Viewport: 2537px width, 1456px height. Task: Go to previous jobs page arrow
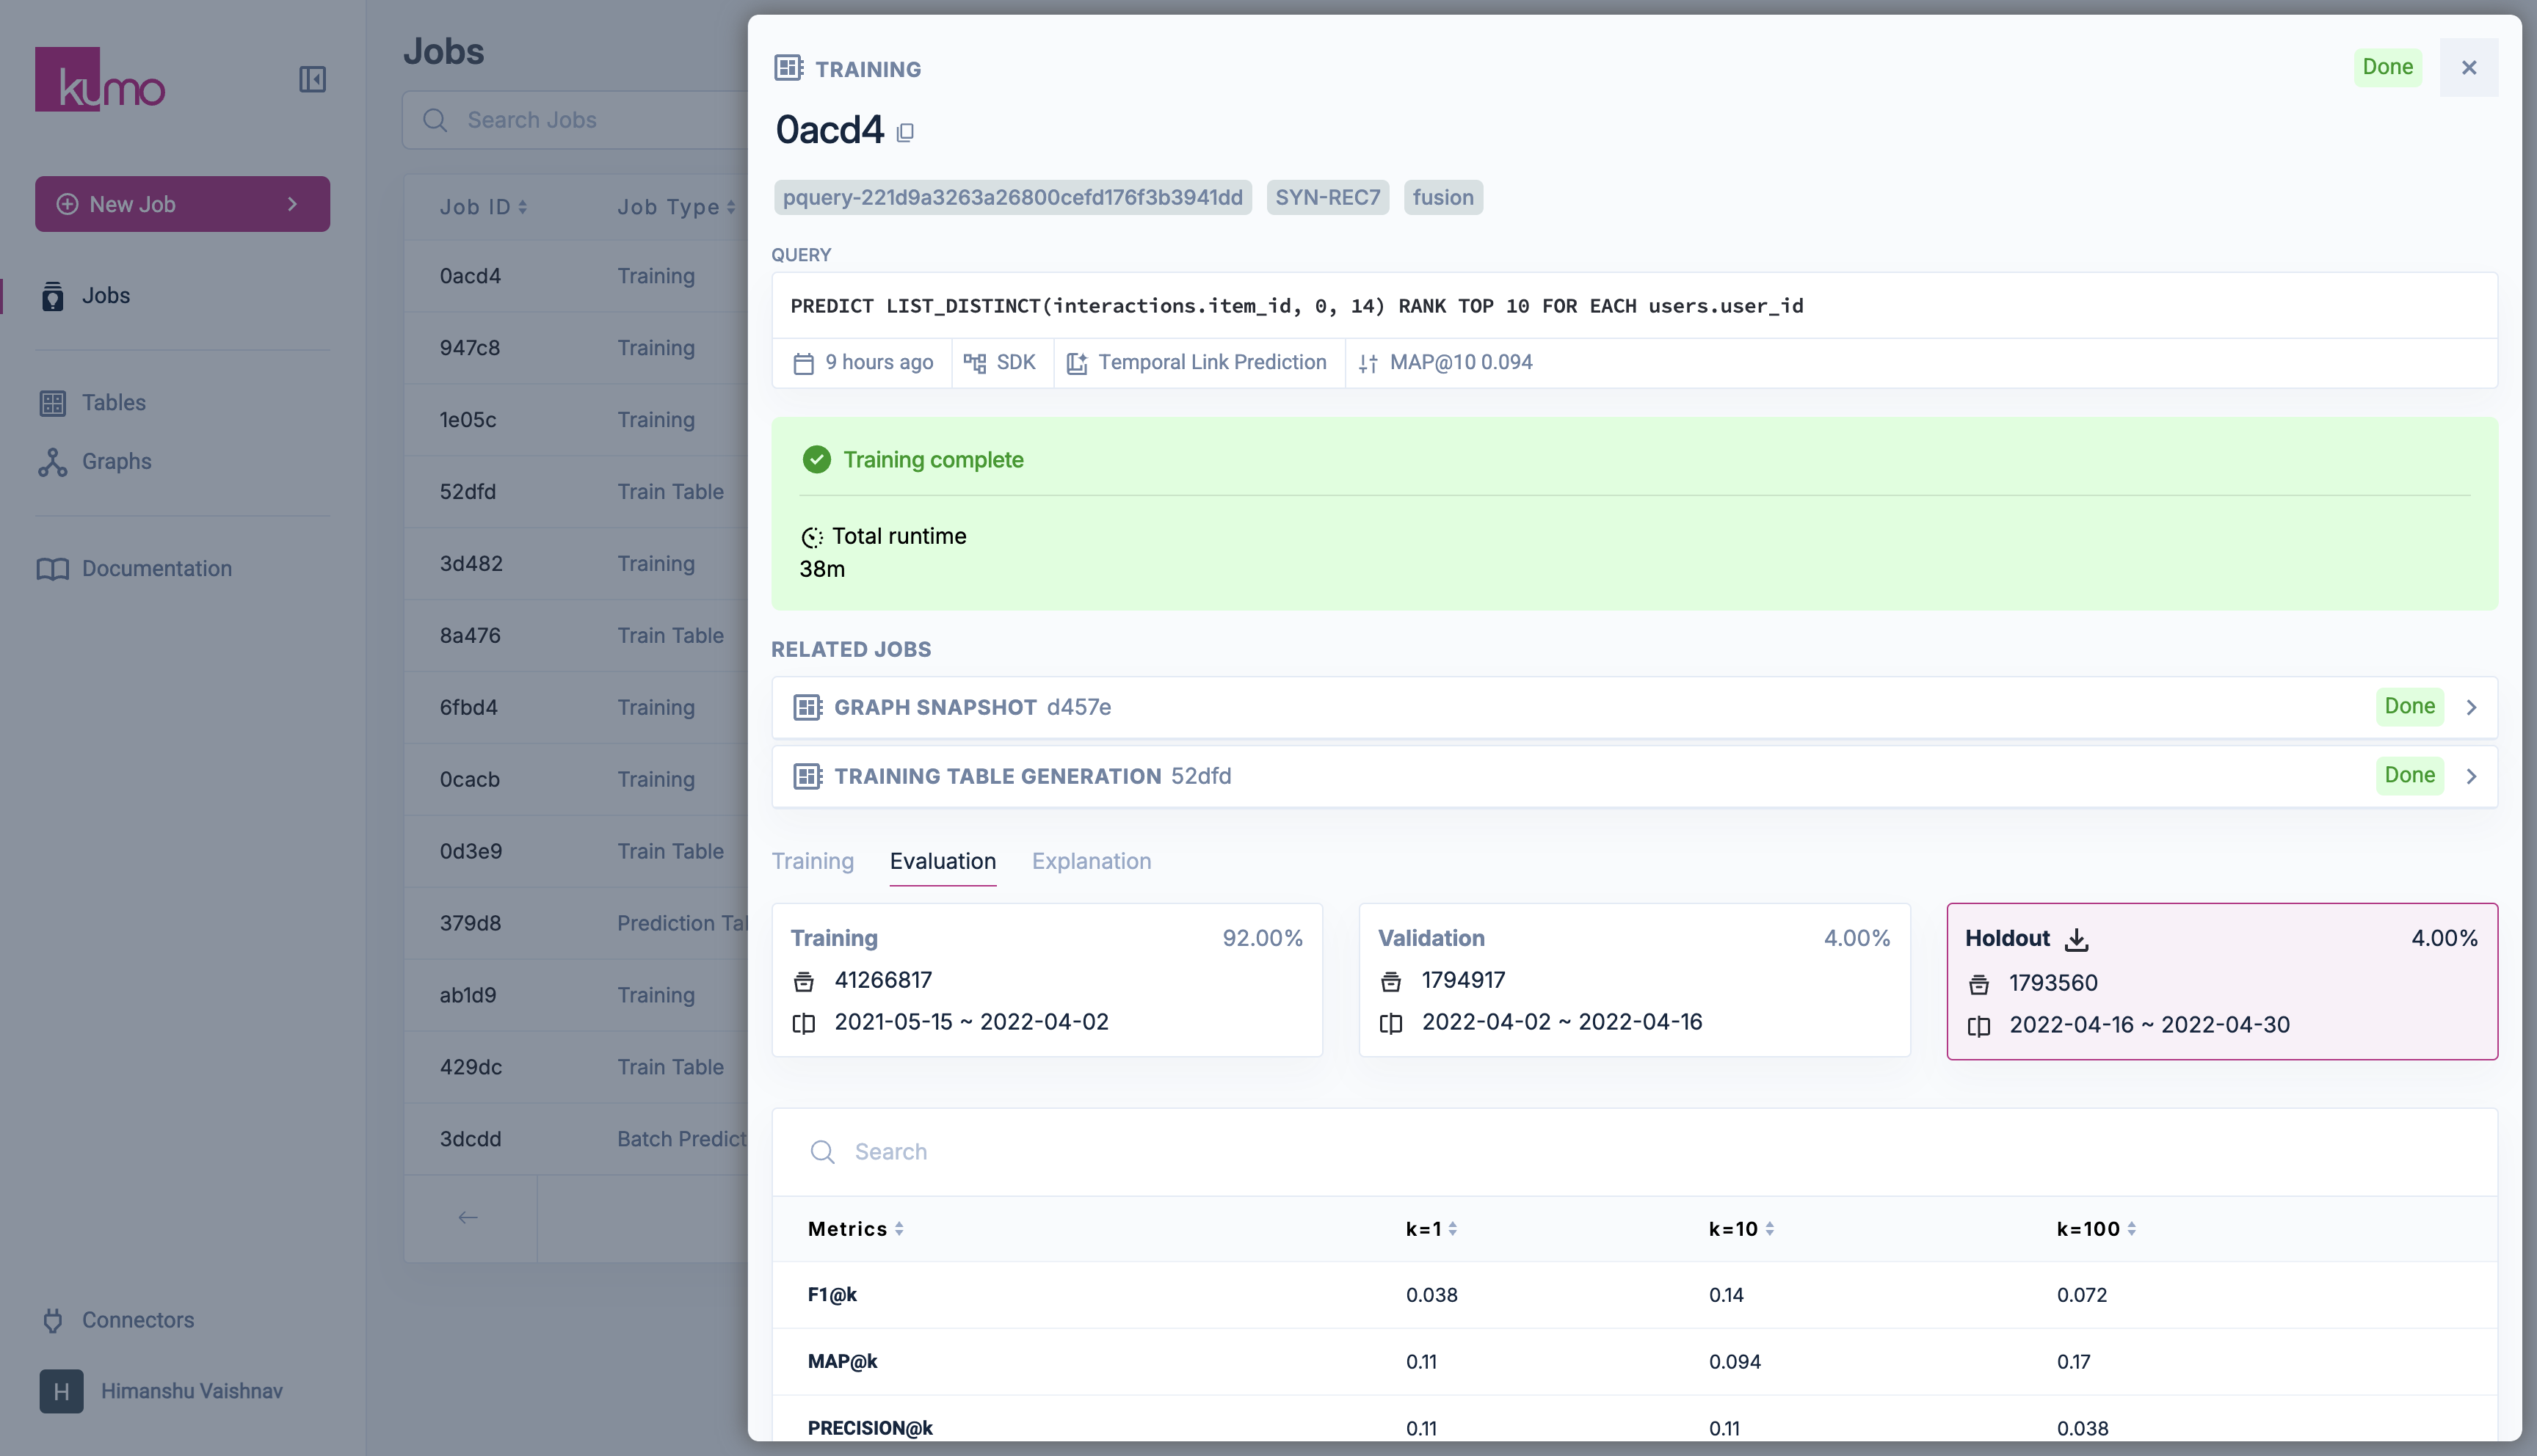pos(468,1217)
